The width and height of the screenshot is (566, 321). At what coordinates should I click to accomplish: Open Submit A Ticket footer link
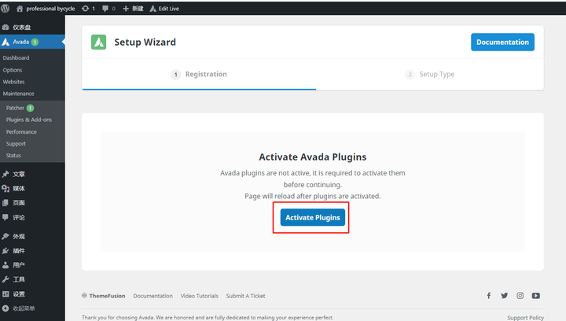point(245,296)
